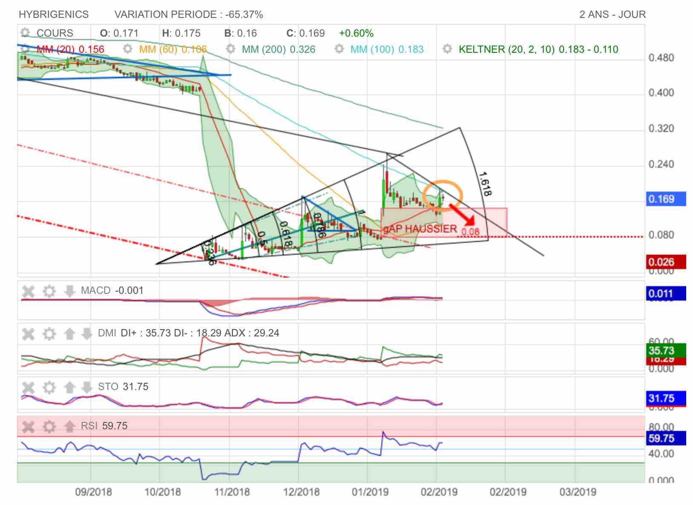Remove the RSI indicator panel
The height and width of the screenshot is (505, 693).
[29, 426]
